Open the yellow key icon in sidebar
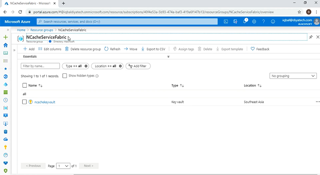 click(x=6, y=147)
